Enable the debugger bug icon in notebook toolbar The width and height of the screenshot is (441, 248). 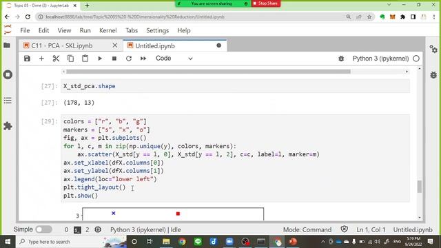click(341, 59)
